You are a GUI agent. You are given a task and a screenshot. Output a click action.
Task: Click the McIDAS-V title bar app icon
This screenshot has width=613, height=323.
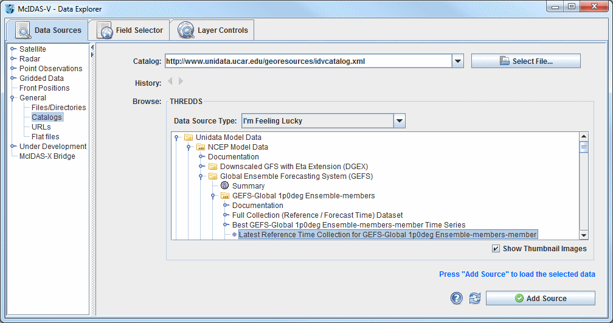click(x=10, y=9)
